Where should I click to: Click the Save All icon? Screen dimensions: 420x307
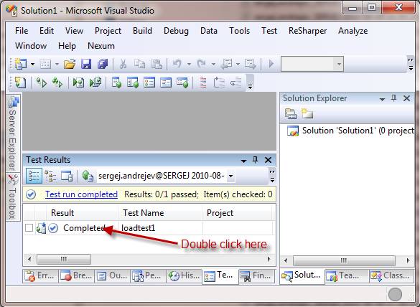click(103, 64)
